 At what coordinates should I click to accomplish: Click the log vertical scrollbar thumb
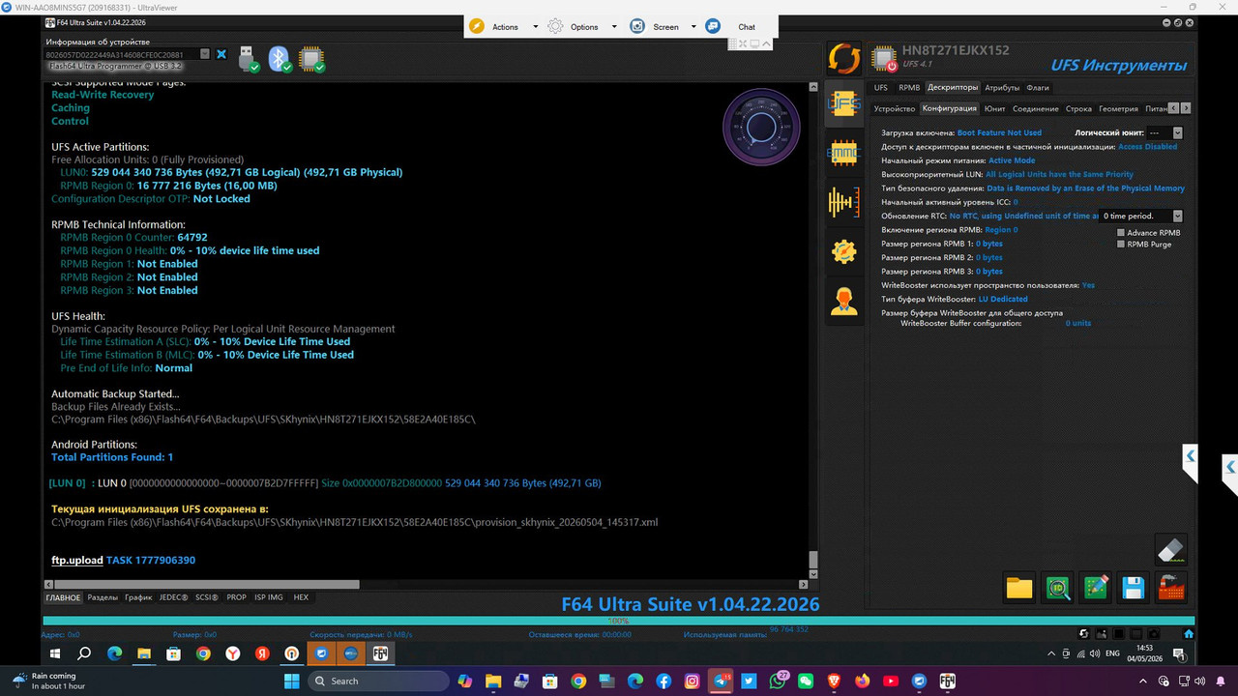click(813, 561)
